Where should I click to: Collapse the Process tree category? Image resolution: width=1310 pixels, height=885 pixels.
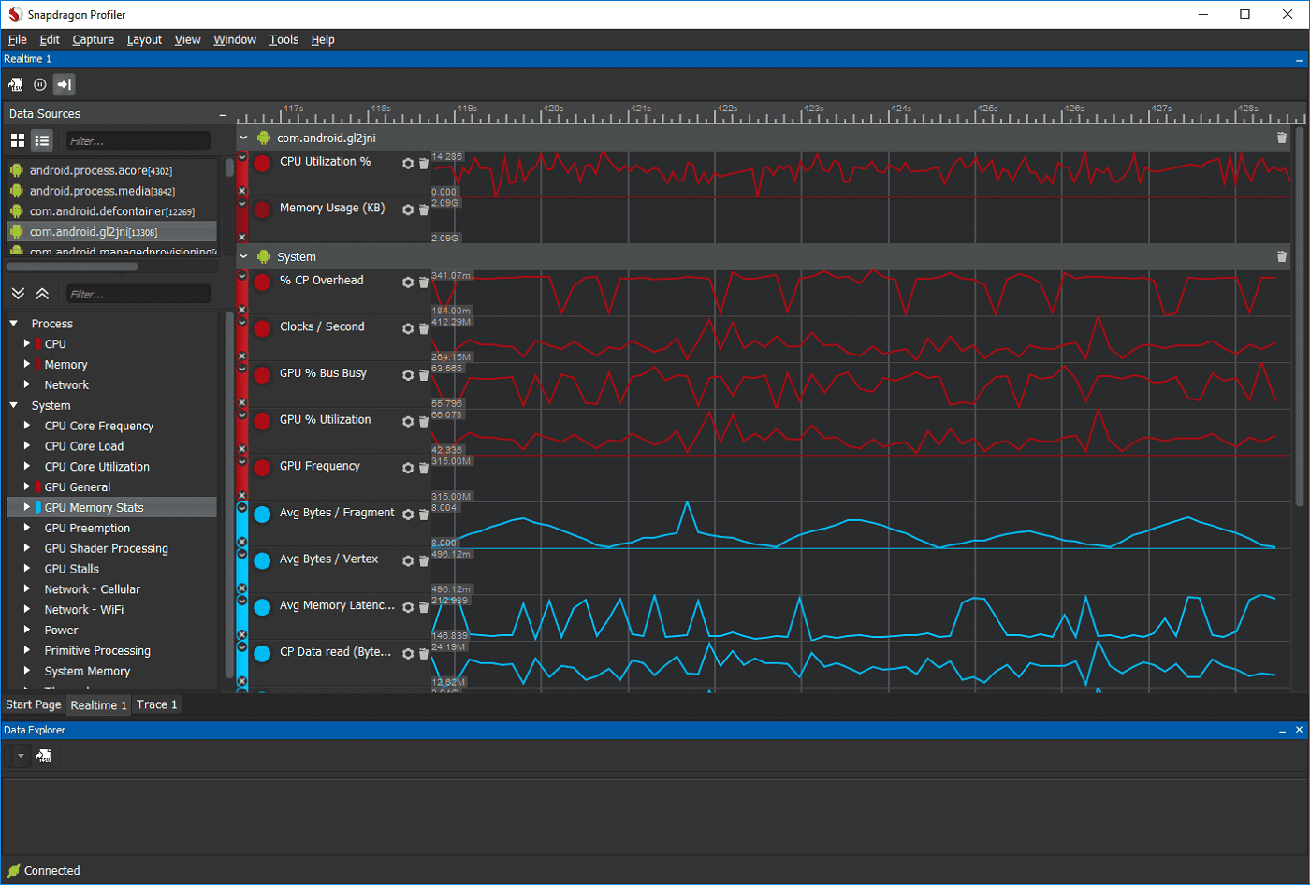[14, 324]
